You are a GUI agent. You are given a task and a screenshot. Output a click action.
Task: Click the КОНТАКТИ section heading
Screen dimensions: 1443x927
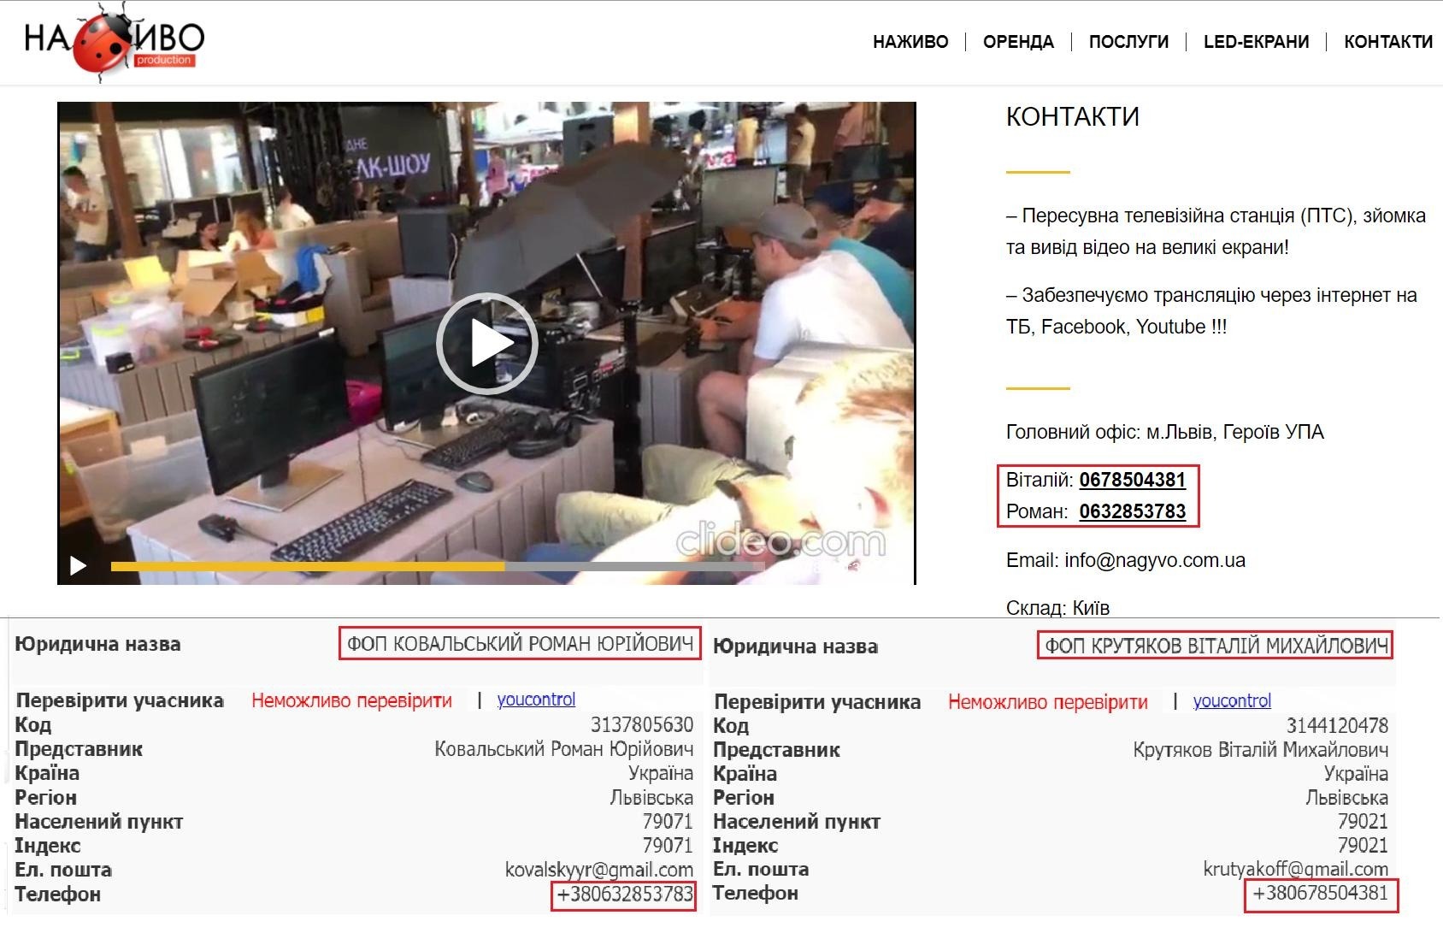tap(1072, 116)
